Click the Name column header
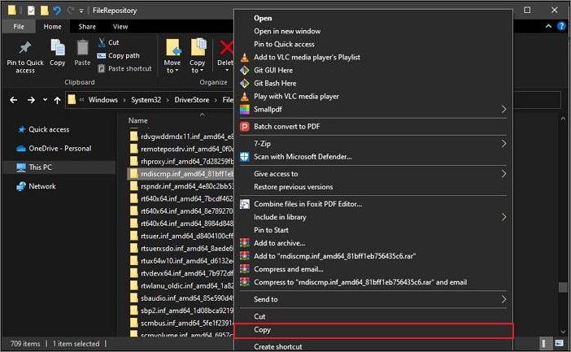Viewport: 571px width, 352px height. pos(137,120)
